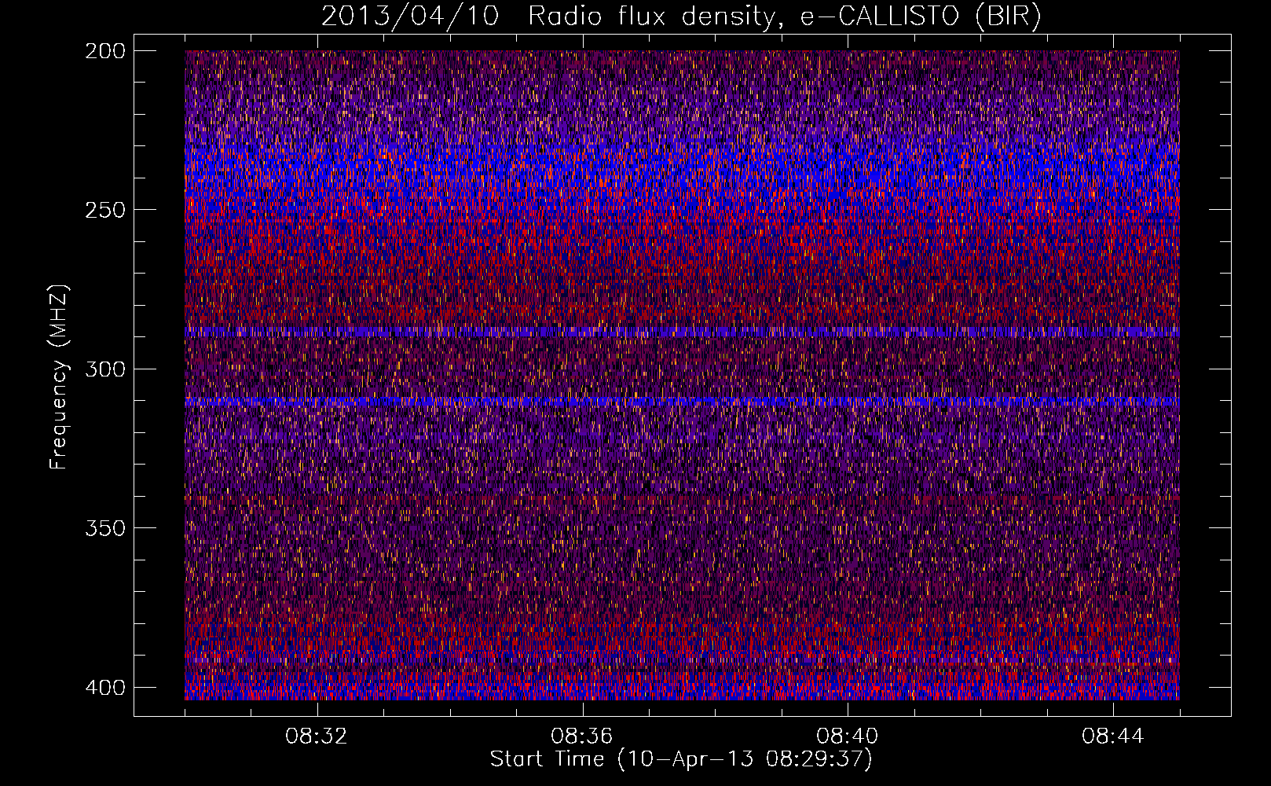Click the 350 frequency axis tick label

coord(104,527)
